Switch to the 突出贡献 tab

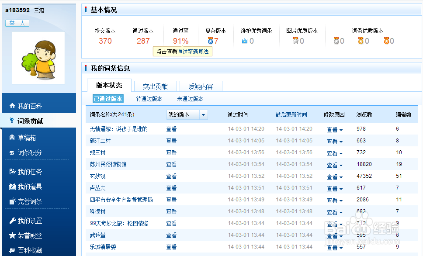(156, 86)
